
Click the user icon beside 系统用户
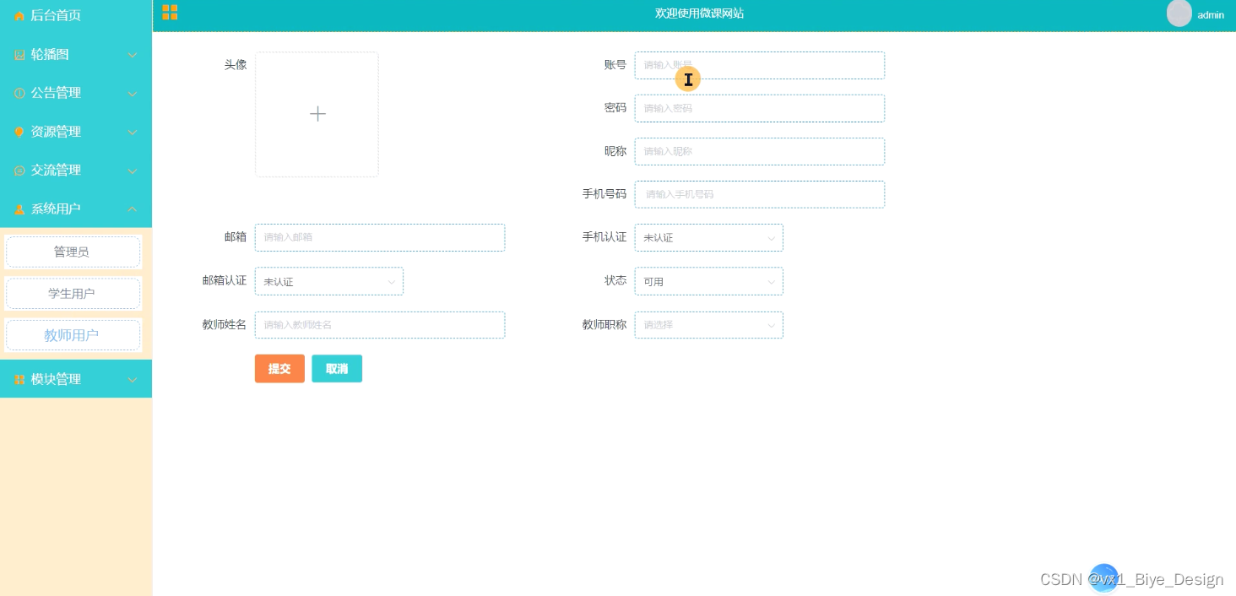tap(19, 209)
